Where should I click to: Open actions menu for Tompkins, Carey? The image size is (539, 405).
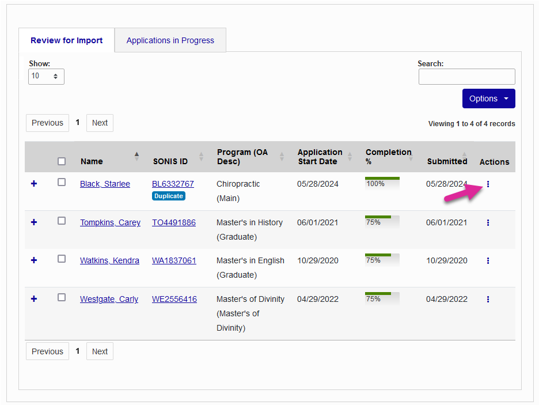tap(488, 222)
